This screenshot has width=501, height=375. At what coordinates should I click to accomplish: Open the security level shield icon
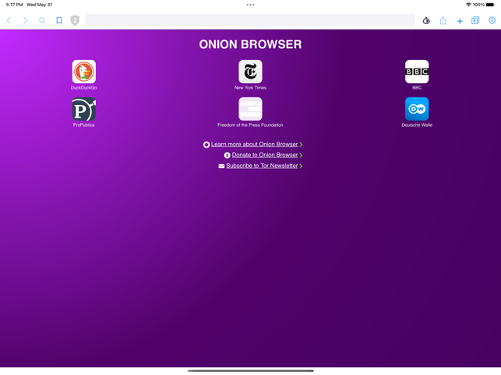click(75, 20)
